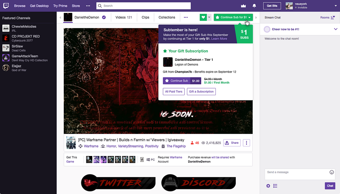Click Continue Sub $1.00 purple button

pyautogui.click(x=182, y=81)
